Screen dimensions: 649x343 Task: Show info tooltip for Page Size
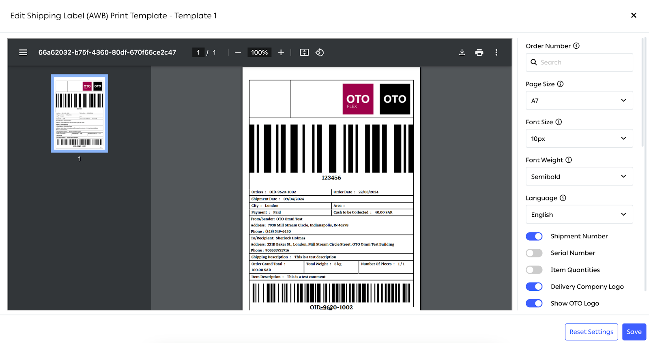560,84
